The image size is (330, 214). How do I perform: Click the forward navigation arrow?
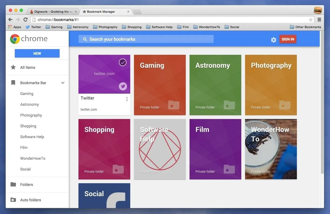coord(18,19)
